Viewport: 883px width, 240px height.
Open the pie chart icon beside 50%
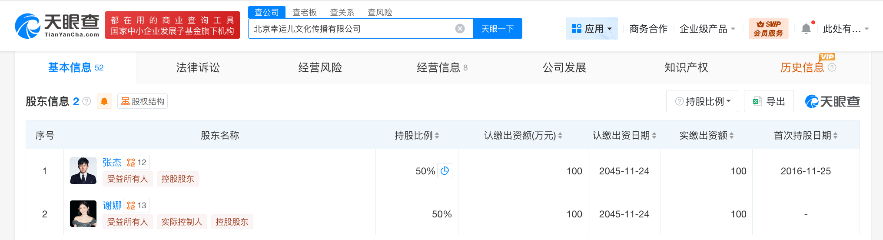tap(445, 171)
